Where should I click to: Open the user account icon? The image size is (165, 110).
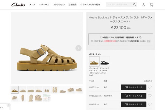tap(144, 5)
